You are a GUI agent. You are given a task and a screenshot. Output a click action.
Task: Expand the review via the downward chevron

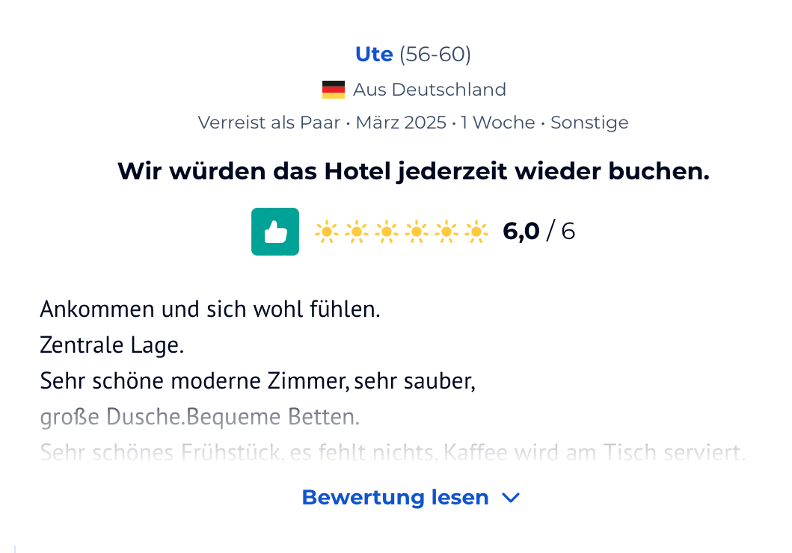(511, 497)
